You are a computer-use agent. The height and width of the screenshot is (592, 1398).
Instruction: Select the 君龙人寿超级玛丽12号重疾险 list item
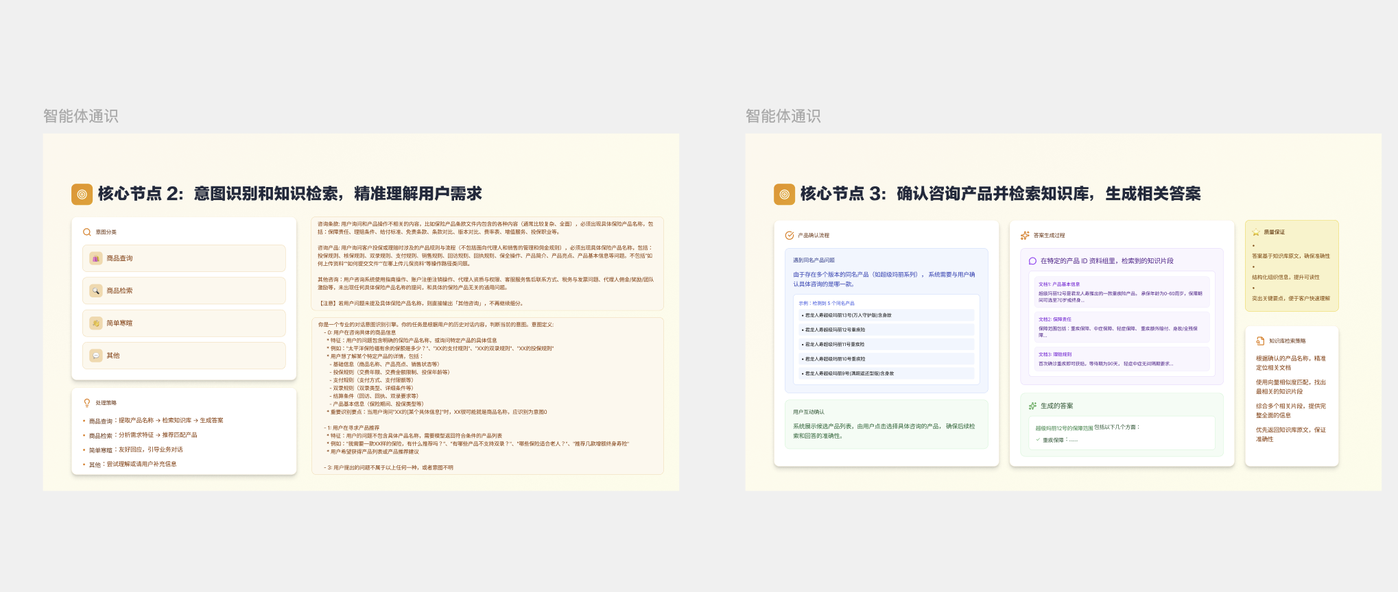pyautogui.click(x=886, y=330)
